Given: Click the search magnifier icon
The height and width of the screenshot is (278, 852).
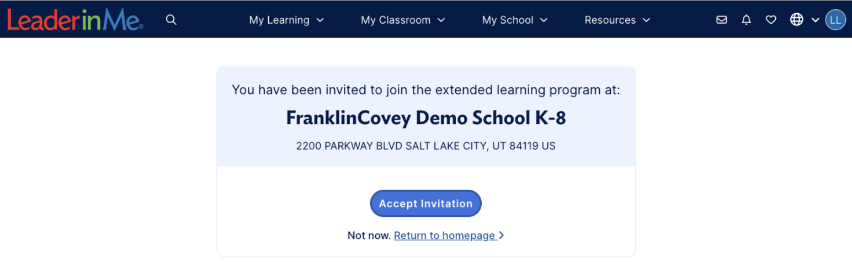Looking at the screenshot, I should click(172, 20).
